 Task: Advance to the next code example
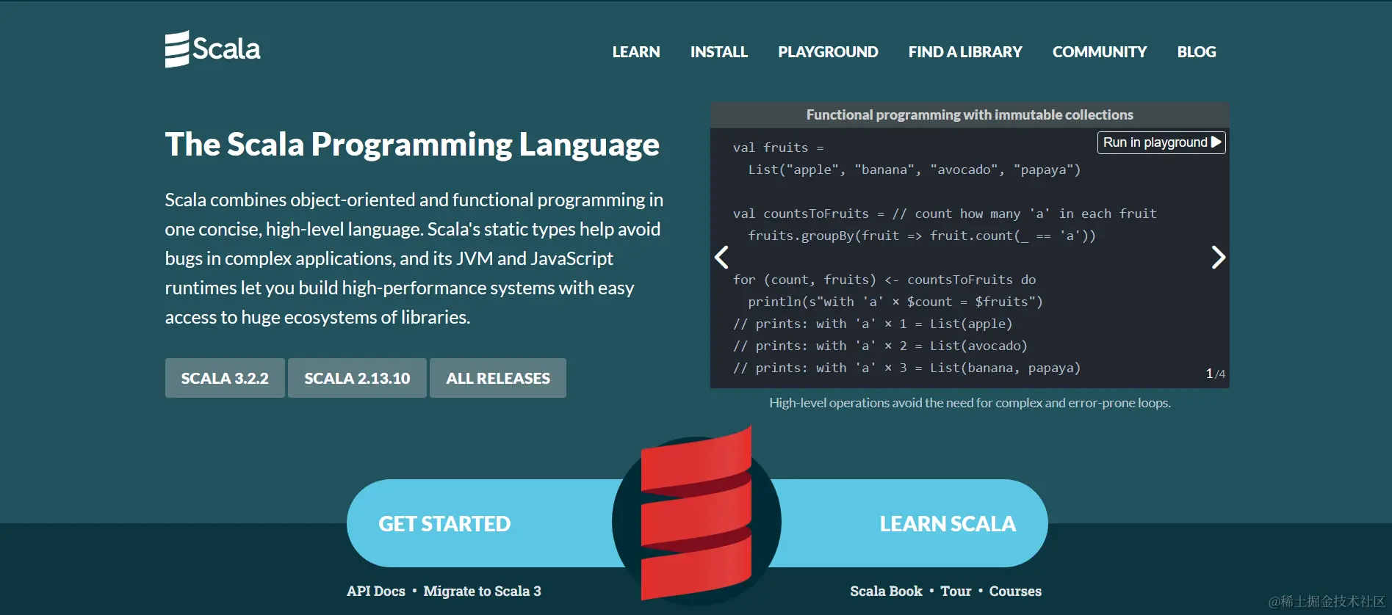(x=1218, y=257)
